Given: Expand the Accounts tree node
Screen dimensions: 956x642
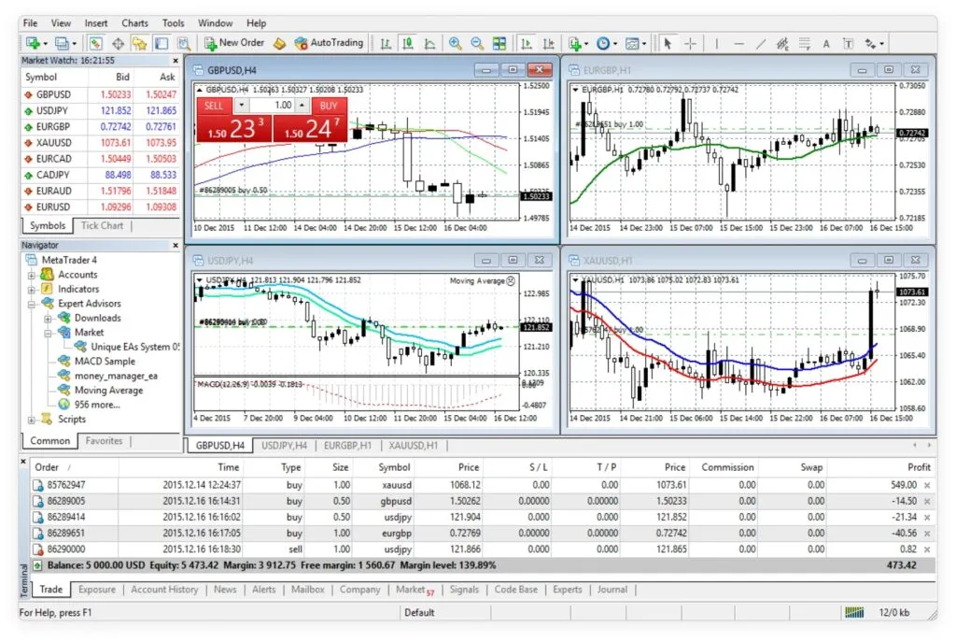Looking at the screenshot, I should (x=32, y=276).
